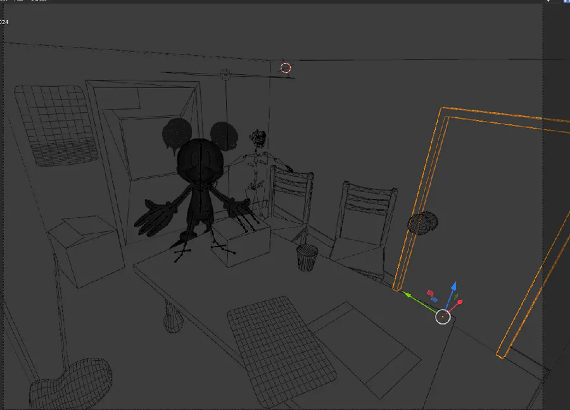Grab the green Y-axis gizmo arrow
The image size is (570, 410).
point(409,295)
